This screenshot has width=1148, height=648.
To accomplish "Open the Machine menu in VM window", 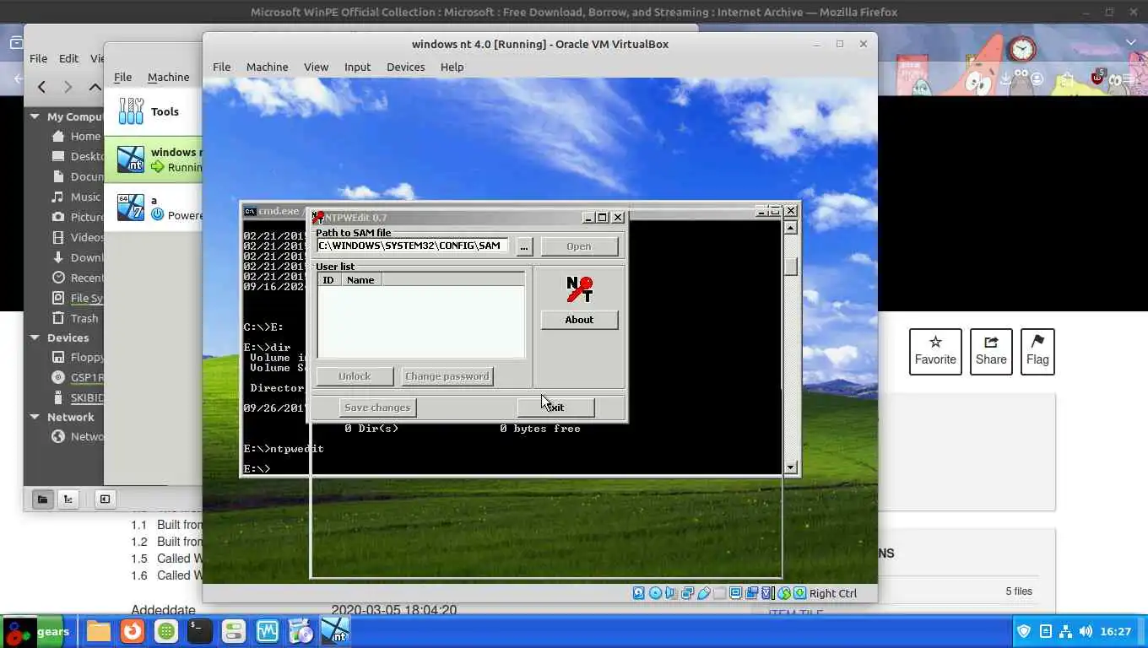I will tap(267, 67).
